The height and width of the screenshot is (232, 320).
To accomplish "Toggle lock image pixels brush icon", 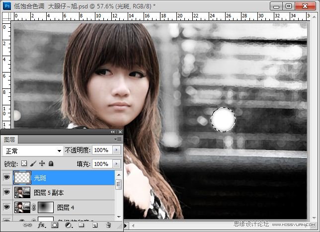I will (33, 163).
